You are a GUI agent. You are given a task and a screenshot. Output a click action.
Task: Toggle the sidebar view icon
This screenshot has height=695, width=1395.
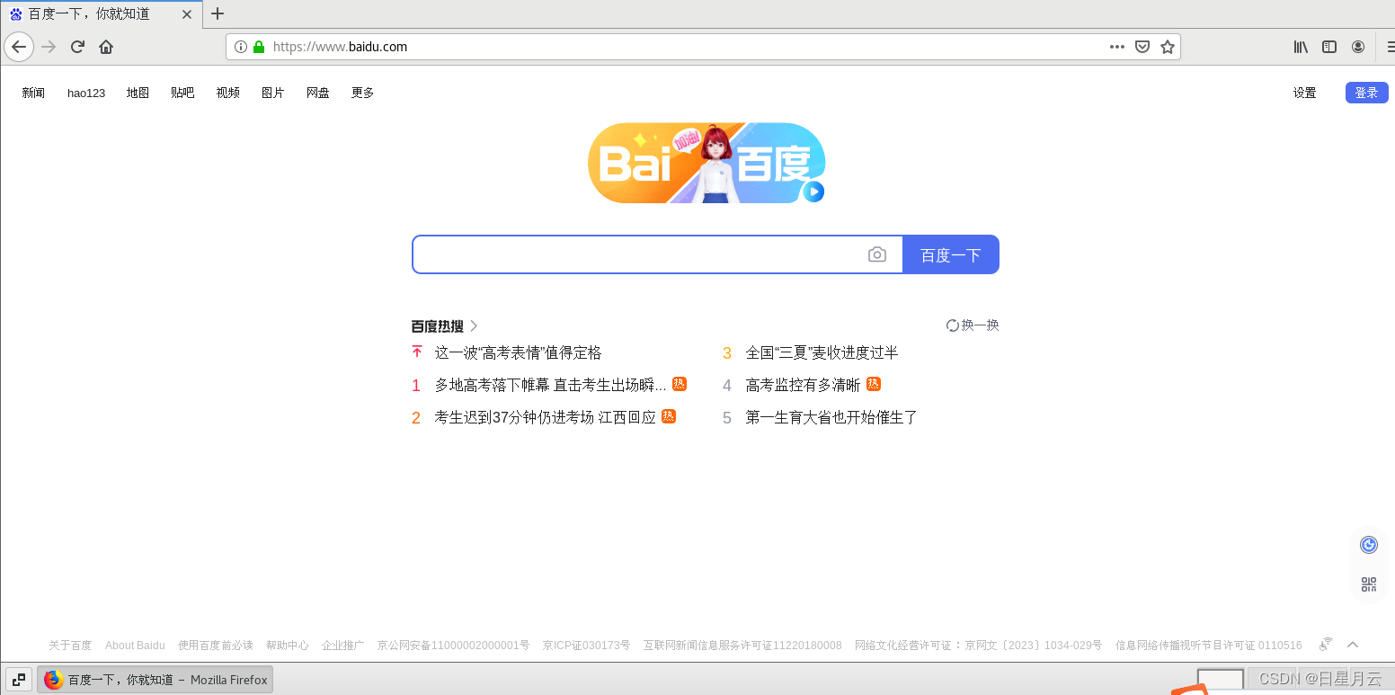pyautogui.click(x=1329, y=47)
